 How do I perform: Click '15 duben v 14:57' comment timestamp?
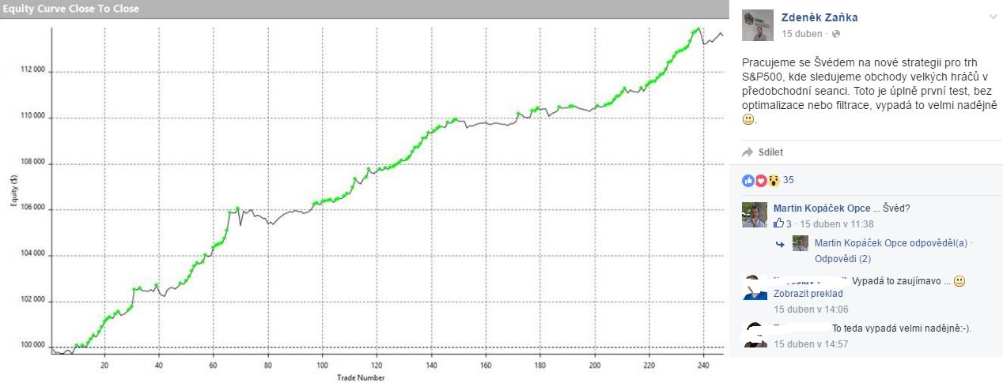click(811, 344)
